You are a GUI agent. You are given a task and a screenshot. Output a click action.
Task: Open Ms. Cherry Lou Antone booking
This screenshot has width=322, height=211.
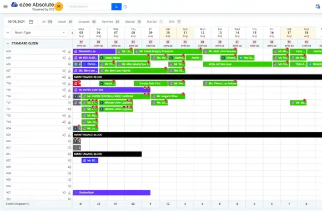[x=220, y=83]
